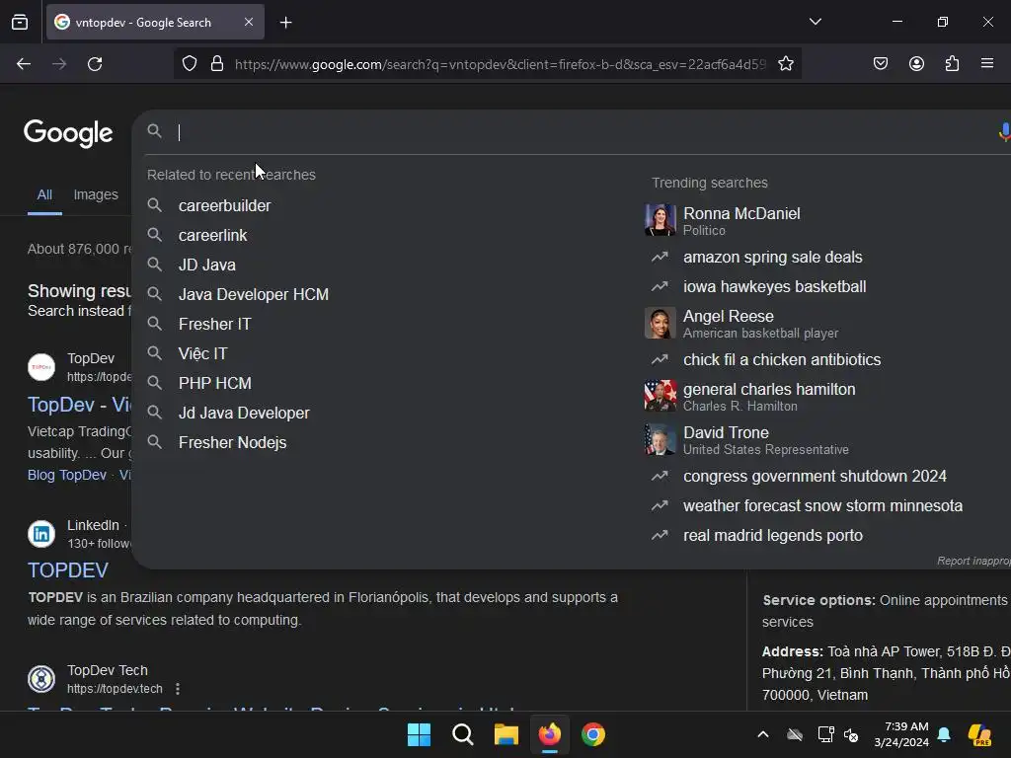Open the TOPDEV LinkedIn result
Image resolution: width=1011 pixels, height=758 pixels.
68,570
